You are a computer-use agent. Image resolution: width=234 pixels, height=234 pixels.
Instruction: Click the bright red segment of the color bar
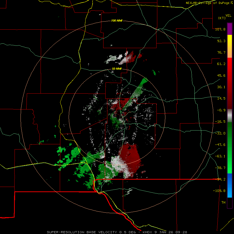coord(230,83)
